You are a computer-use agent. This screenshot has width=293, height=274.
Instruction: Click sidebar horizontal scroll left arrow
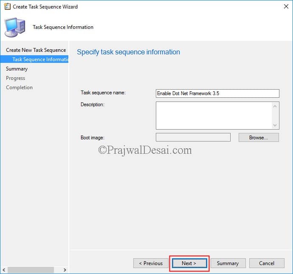coord(4,270)
